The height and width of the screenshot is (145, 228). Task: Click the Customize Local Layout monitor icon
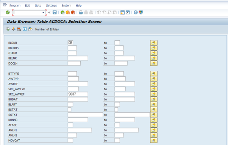(141, 12)
